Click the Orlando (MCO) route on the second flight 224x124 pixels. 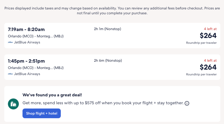36,68
